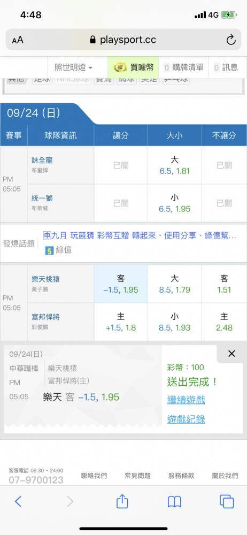Open Safari bookmarks book icon
The width and height of the screenshot is (247, 535).
click(174, 502)
